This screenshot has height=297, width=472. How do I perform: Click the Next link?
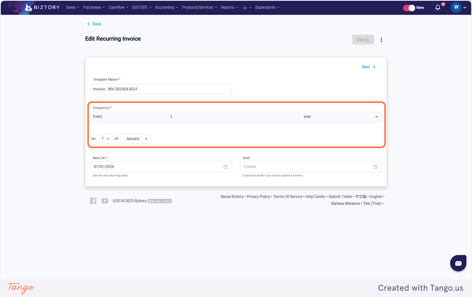pos(369,67)
